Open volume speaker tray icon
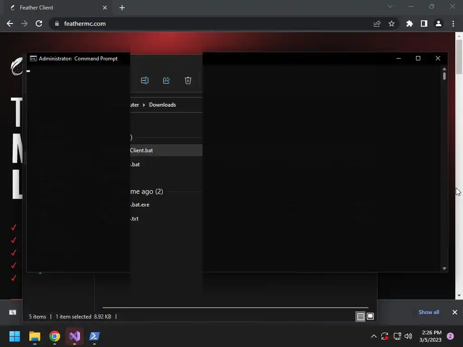Screen dimensions: 463x347 [408, 336]
